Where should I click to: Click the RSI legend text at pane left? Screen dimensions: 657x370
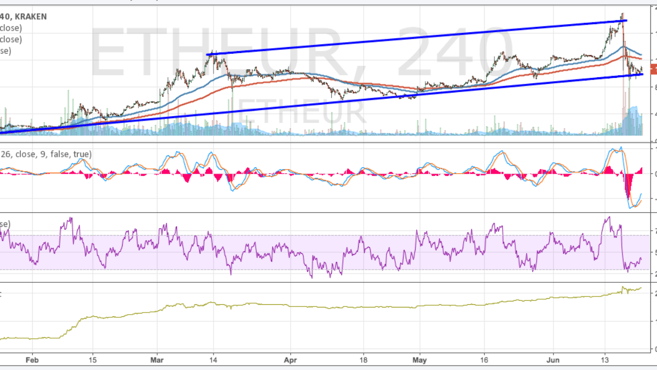(5, 224)
